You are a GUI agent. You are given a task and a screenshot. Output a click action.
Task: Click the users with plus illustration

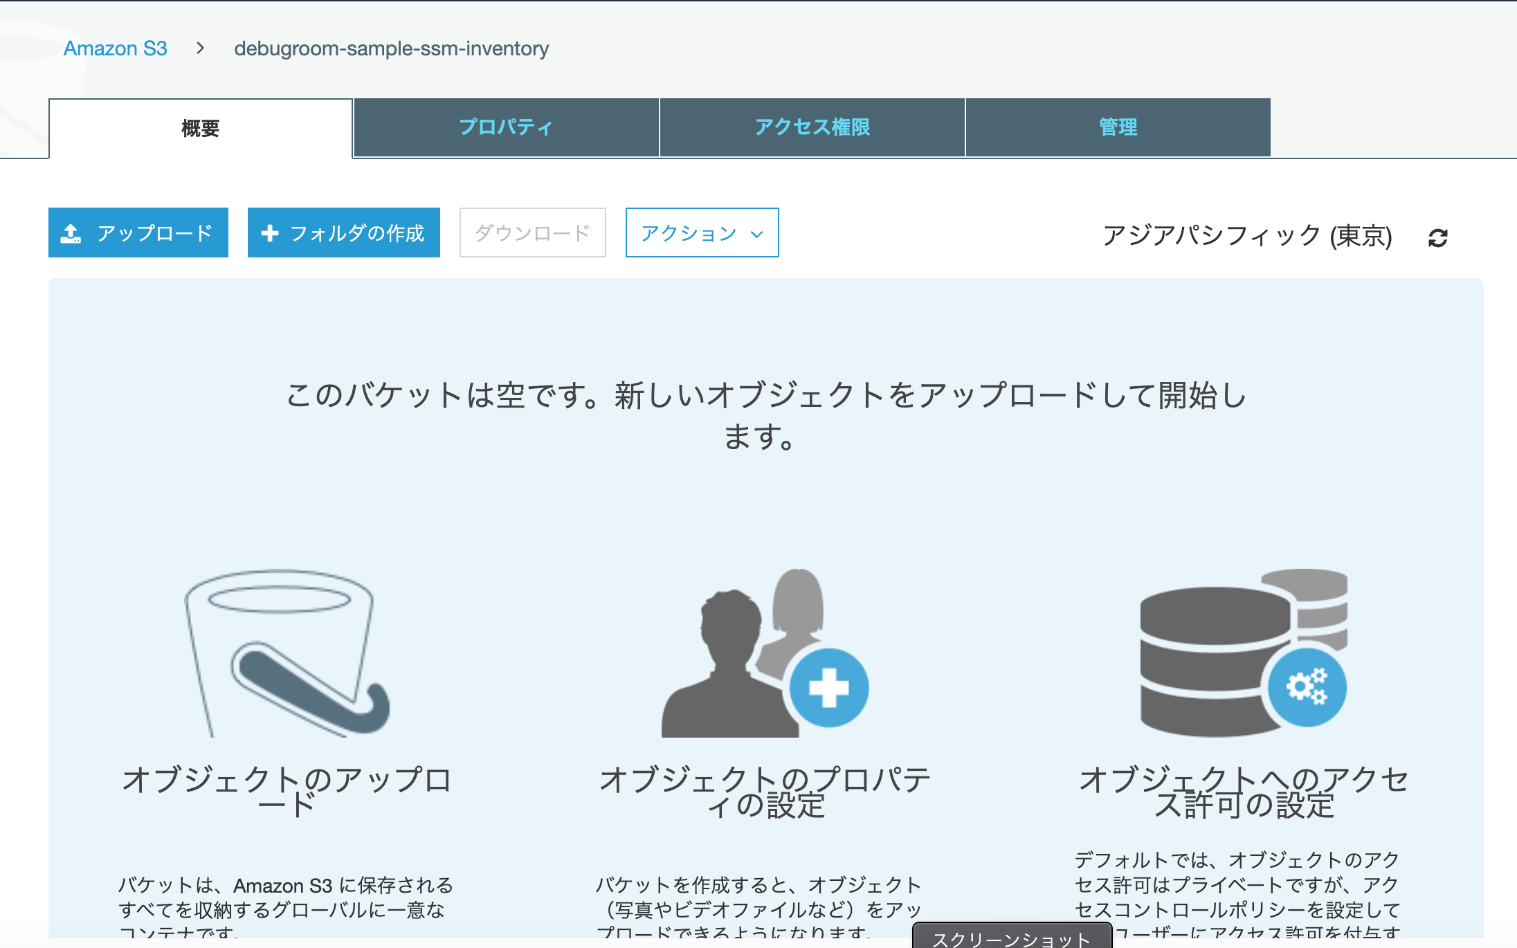point(765,653)
